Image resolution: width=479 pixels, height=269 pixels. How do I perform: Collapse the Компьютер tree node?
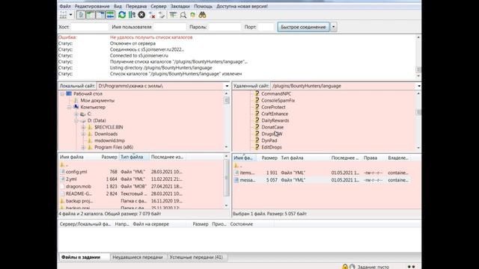70,107
